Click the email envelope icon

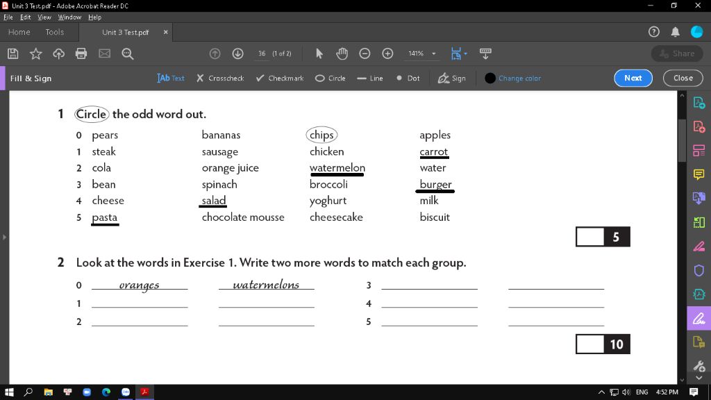105,53
